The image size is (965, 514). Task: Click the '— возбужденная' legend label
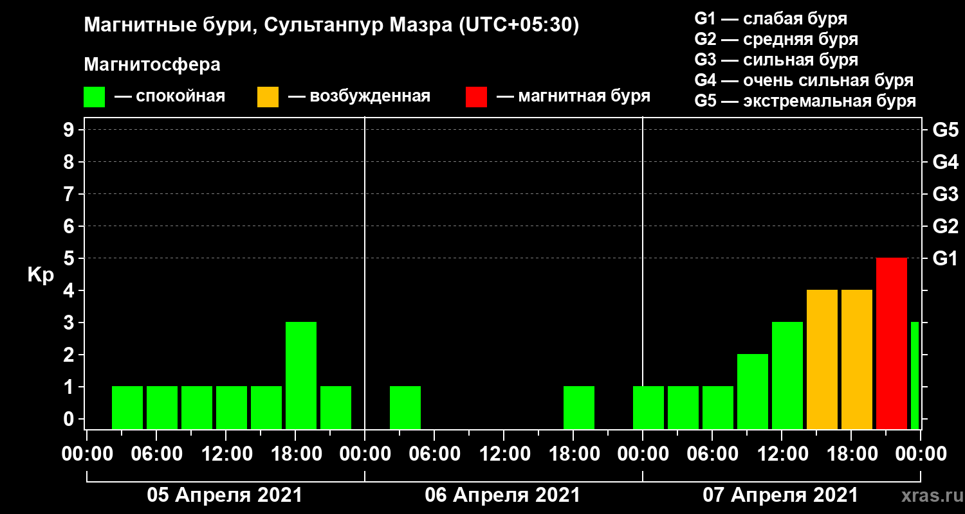(360, 96)
